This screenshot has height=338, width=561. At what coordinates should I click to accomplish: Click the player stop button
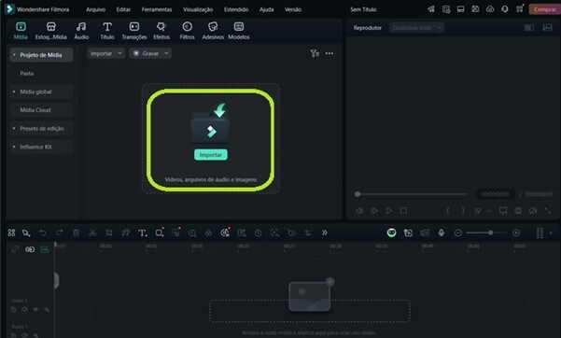click(403, 210)
